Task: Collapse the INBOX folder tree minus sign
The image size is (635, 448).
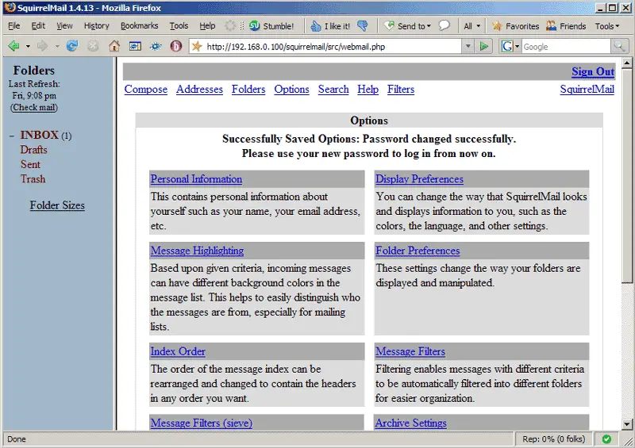Action: point(12,136)
